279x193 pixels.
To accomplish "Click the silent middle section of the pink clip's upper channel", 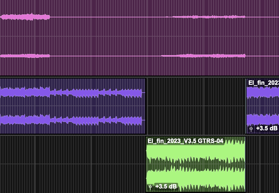I will 108,17.
